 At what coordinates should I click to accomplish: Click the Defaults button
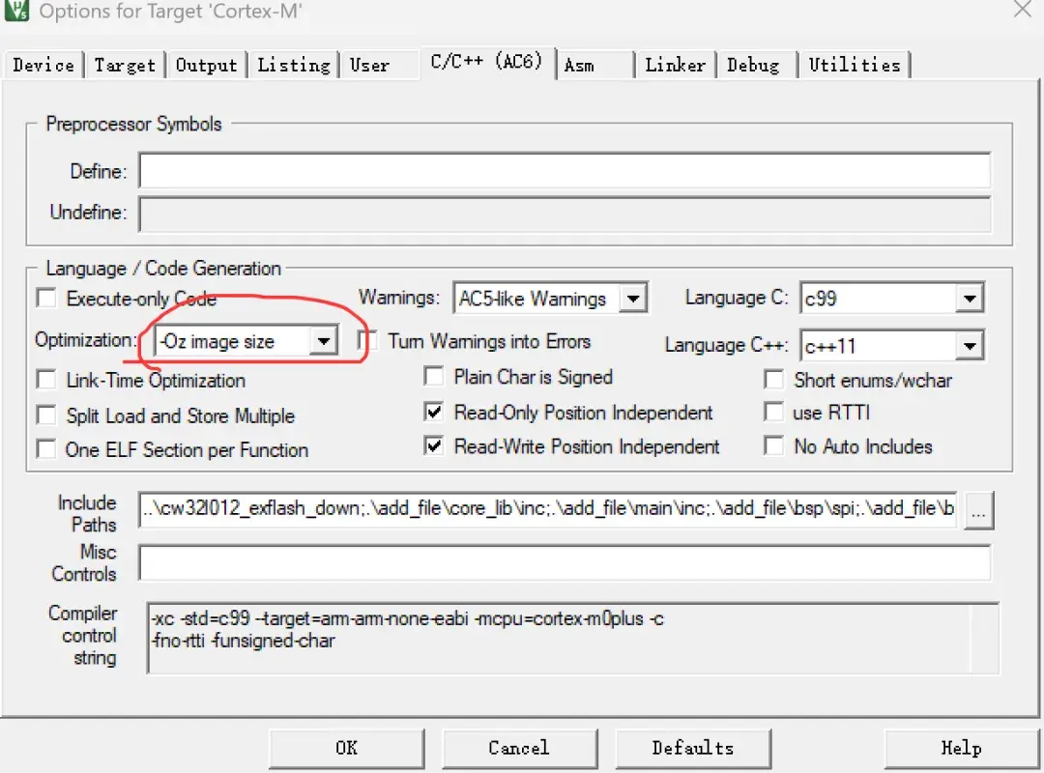(692, 748)
